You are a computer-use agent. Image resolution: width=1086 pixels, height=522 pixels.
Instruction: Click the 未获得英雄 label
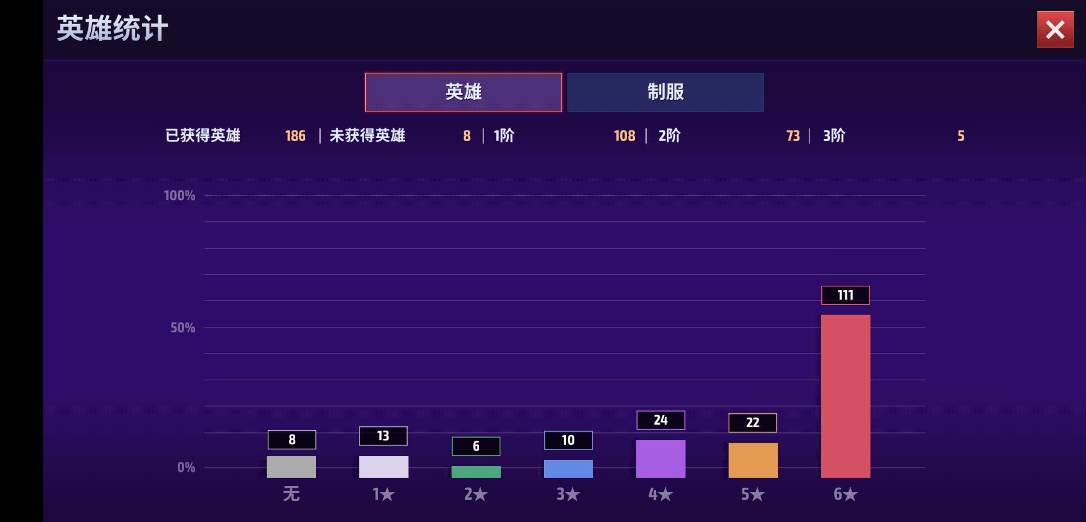pos(367,136)
